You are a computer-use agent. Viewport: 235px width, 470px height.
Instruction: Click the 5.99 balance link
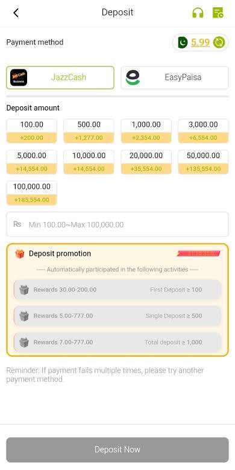coord(200,42)
